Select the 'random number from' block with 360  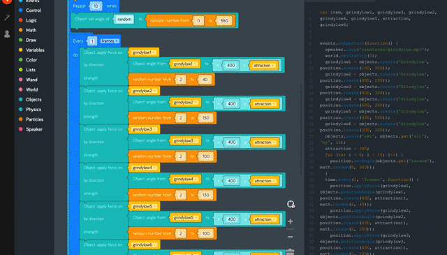169,20
